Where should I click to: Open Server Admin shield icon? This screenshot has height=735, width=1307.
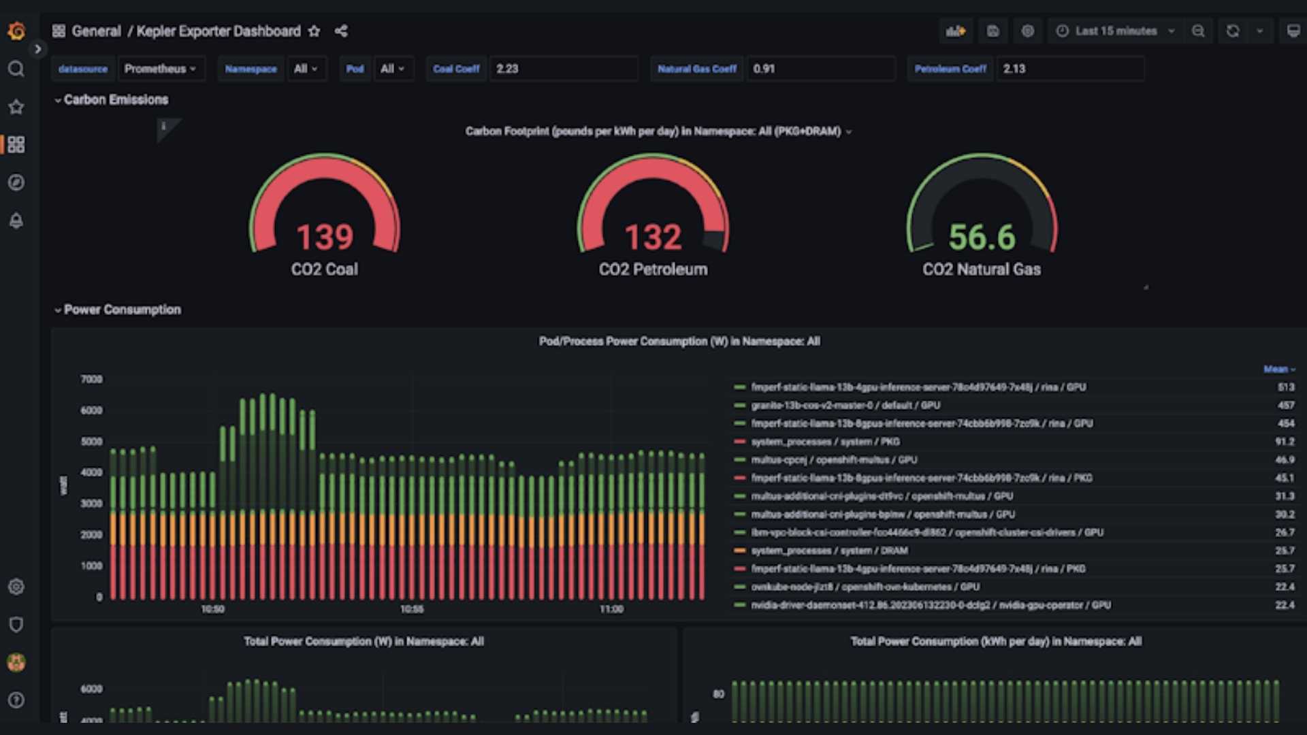(16, 625)
